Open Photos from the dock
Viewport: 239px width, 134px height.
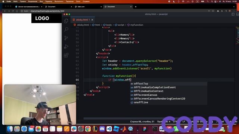coord(38,129)
